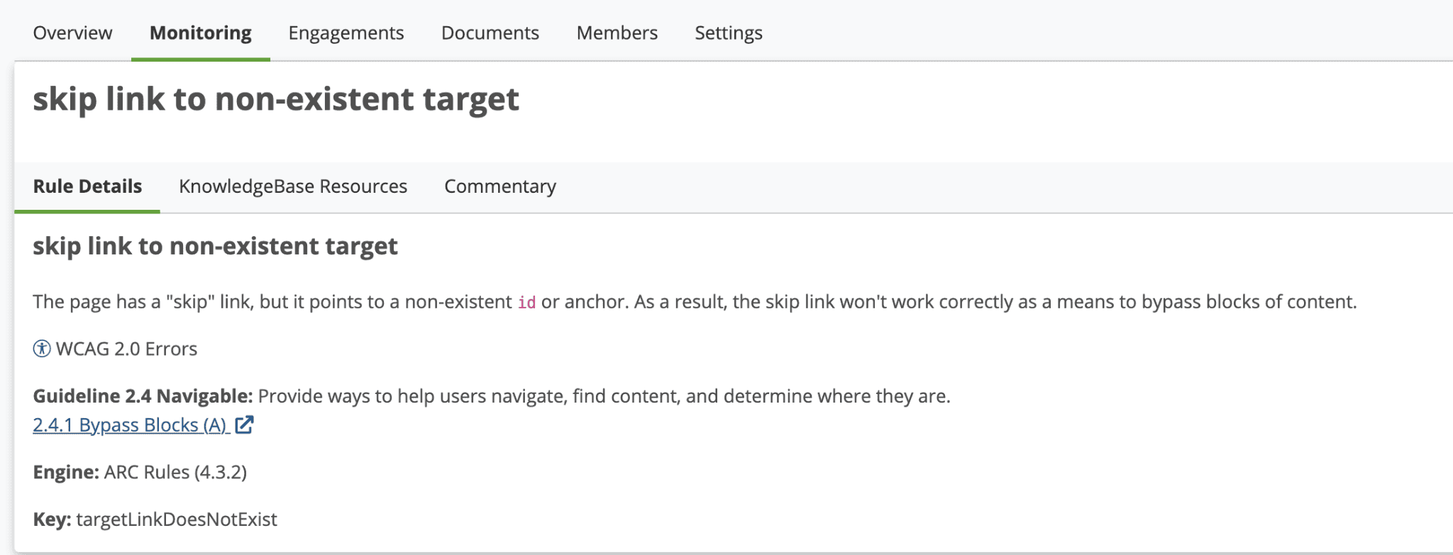Go to the Overview tab
Screen dimensions: 1453x555
tap(72, 33)
